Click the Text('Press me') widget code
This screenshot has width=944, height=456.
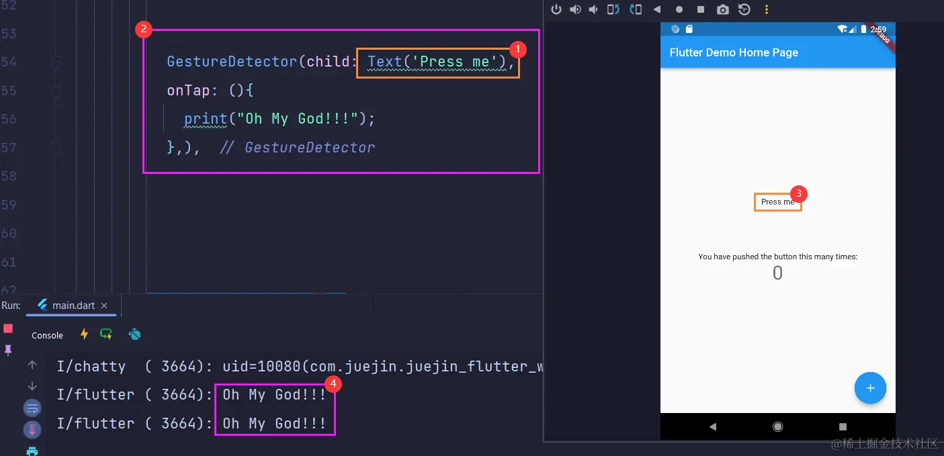tap(437, 62)
